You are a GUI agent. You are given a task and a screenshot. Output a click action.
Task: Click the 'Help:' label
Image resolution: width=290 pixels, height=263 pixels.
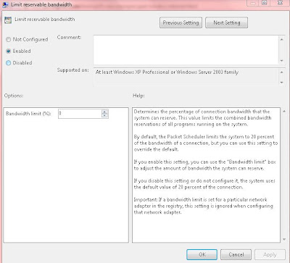pos(138,96)
